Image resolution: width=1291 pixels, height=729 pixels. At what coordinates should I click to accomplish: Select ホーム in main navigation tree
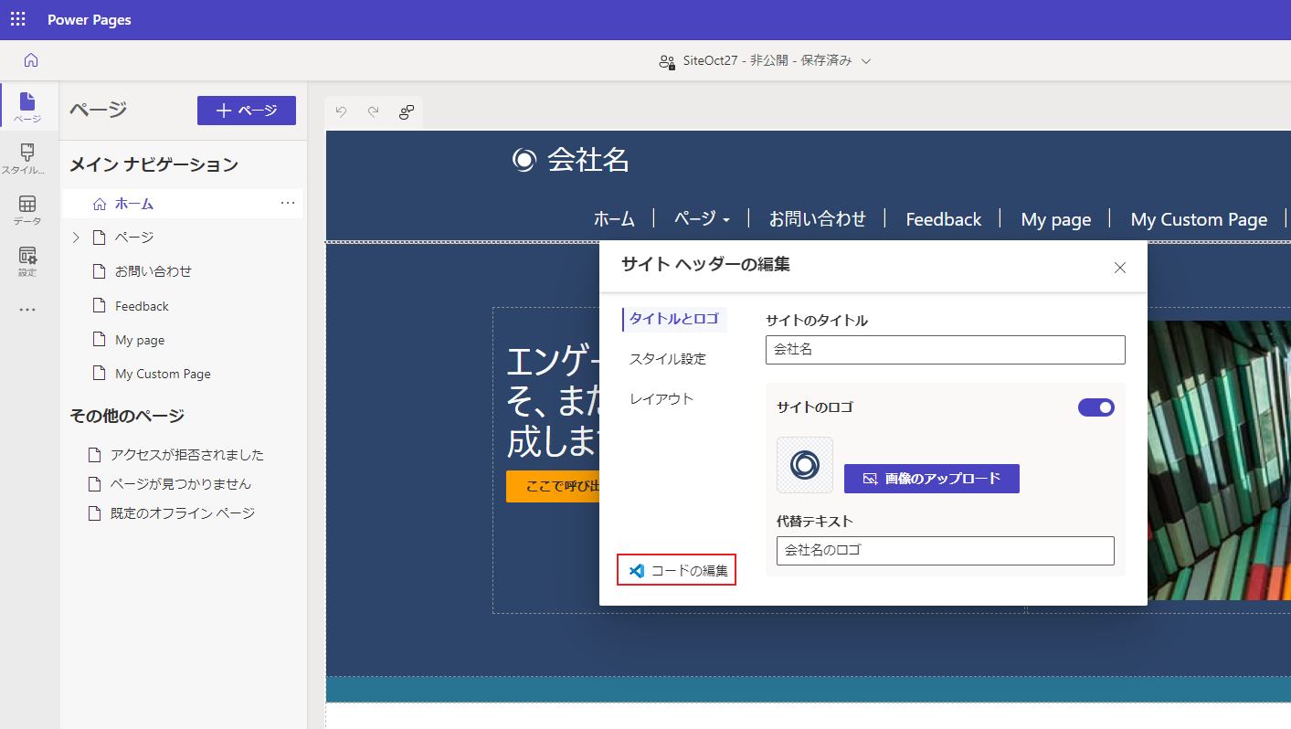pos(183,204)
